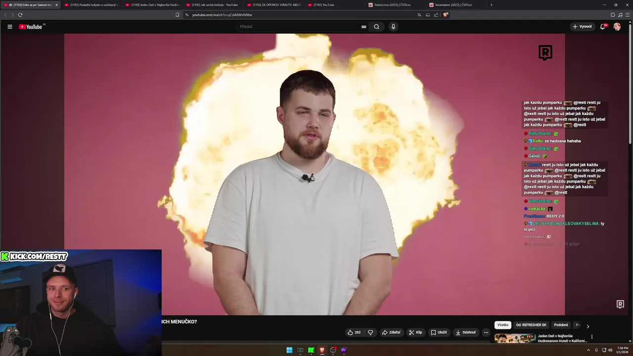
Task: Reload the page with refresh icon
Action: coord(20,15)
